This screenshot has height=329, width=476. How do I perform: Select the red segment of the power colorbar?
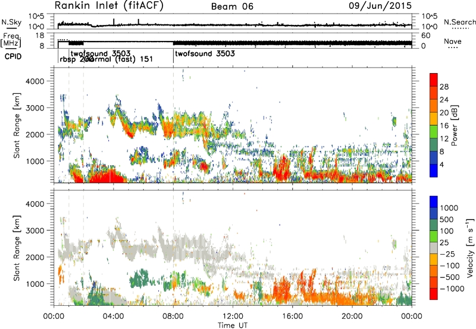(x=434, y=80)
